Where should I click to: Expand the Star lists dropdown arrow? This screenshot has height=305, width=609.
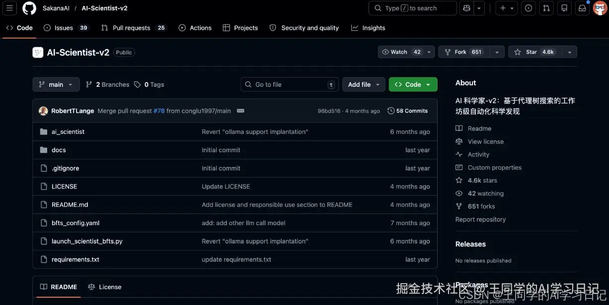[x=570, y=52]
